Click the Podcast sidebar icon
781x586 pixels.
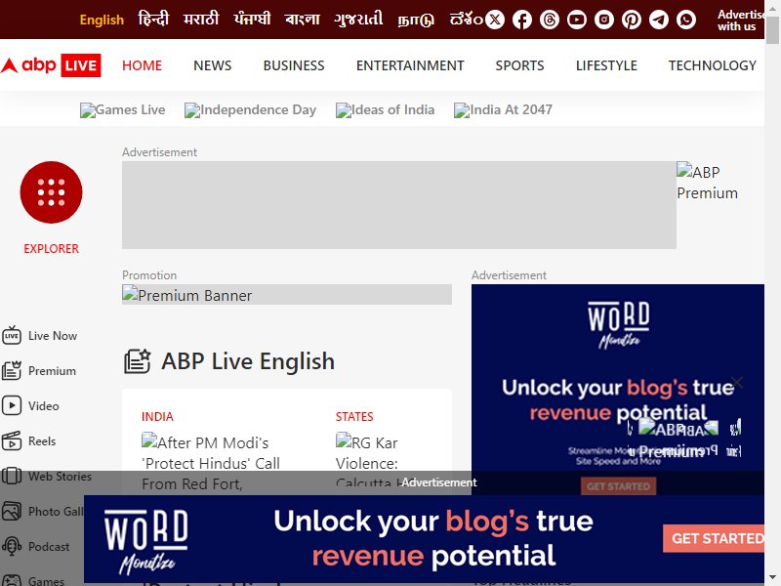12,547
